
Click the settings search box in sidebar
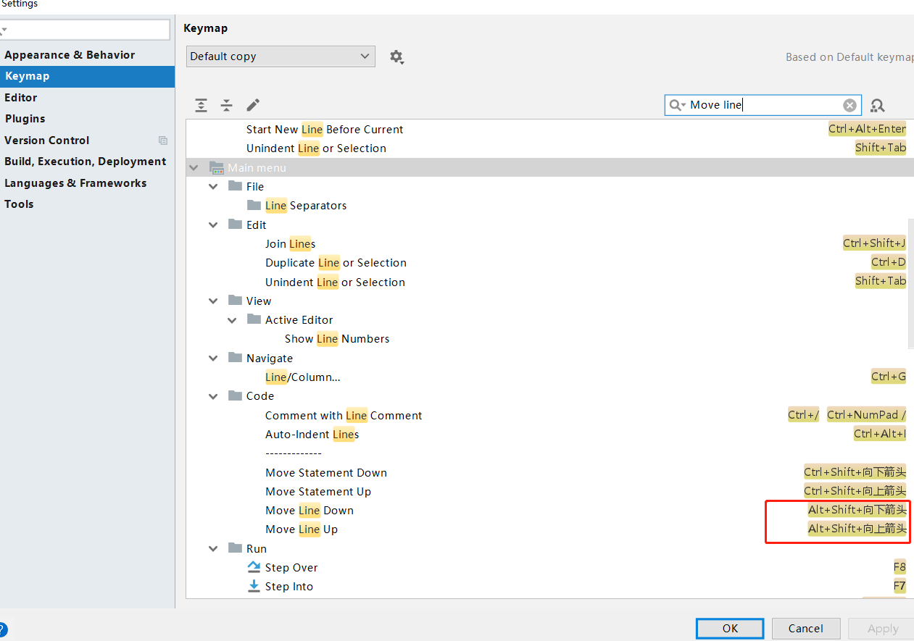point(85,30)
